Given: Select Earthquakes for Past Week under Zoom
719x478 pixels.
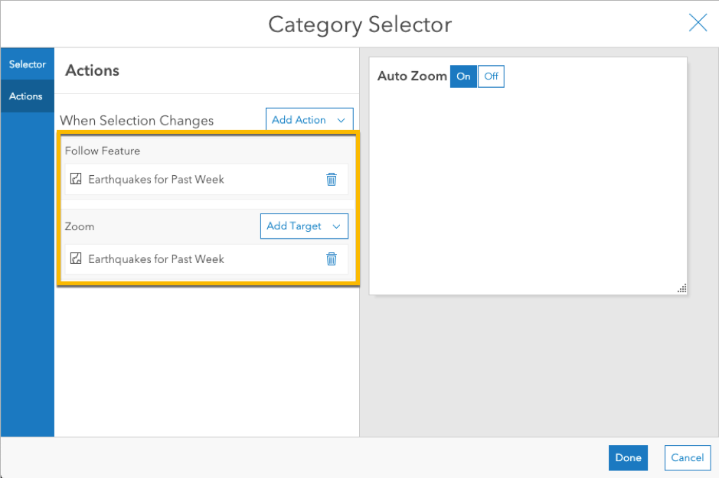Looking at the screenshot, I should tap(156, 259).
